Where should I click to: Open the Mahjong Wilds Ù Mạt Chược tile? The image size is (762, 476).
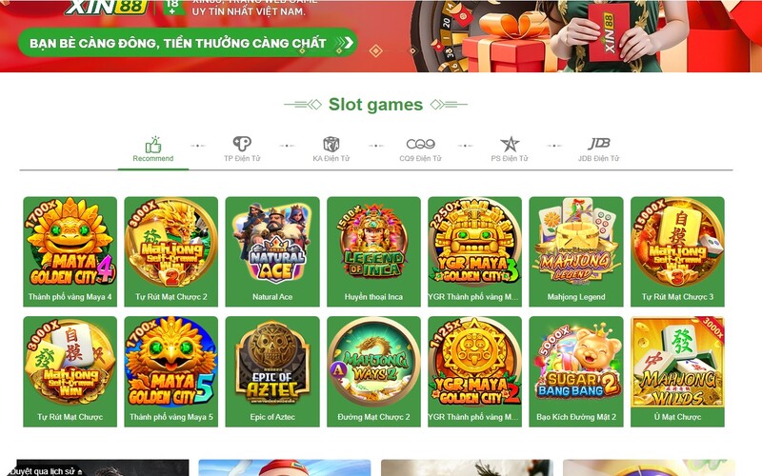677,371
